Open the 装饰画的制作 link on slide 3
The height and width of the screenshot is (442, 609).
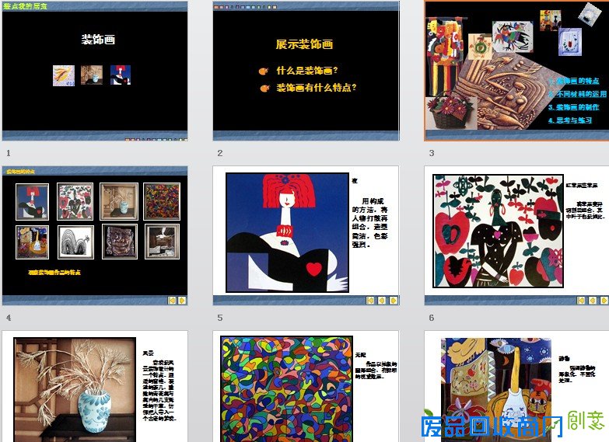pyautogui.click(x=573, y=107)
